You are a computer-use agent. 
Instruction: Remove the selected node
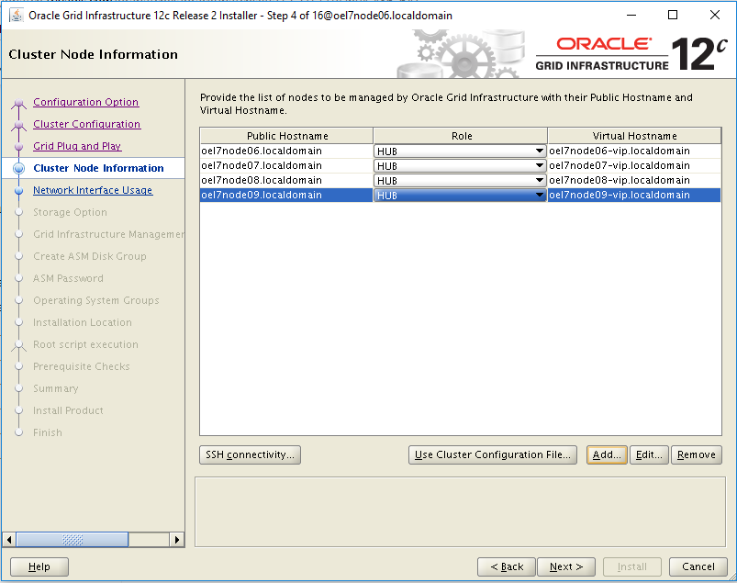click(697, 454)
